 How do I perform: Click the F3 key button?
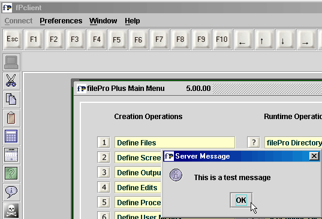76,39
